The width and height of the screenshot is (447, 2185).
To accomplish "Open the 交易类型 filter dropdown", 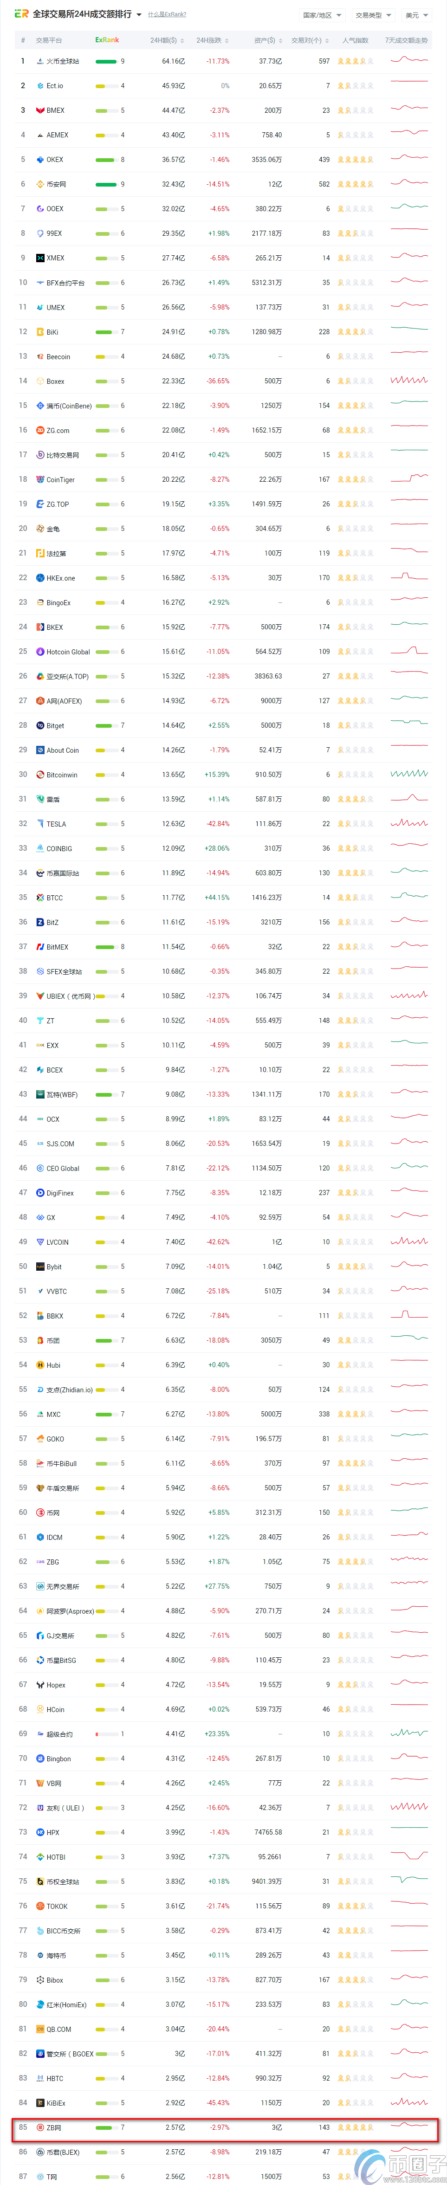I will coord(372,15).
